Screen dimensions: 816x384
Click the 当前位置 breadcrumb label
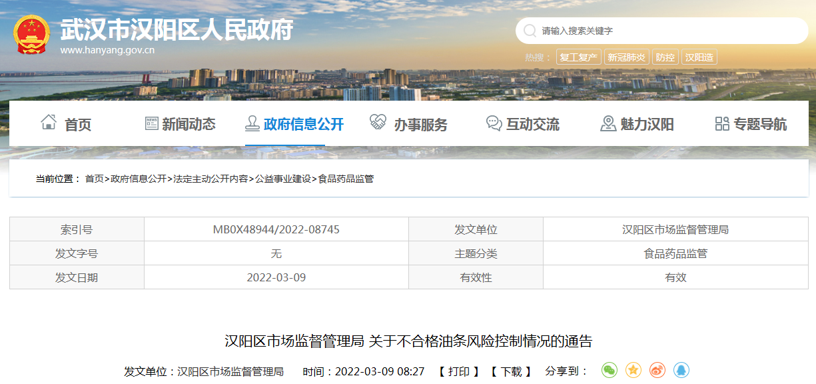tap(58, 179)
